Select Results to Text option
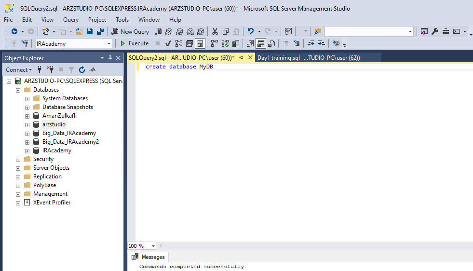 coord(250,43)
